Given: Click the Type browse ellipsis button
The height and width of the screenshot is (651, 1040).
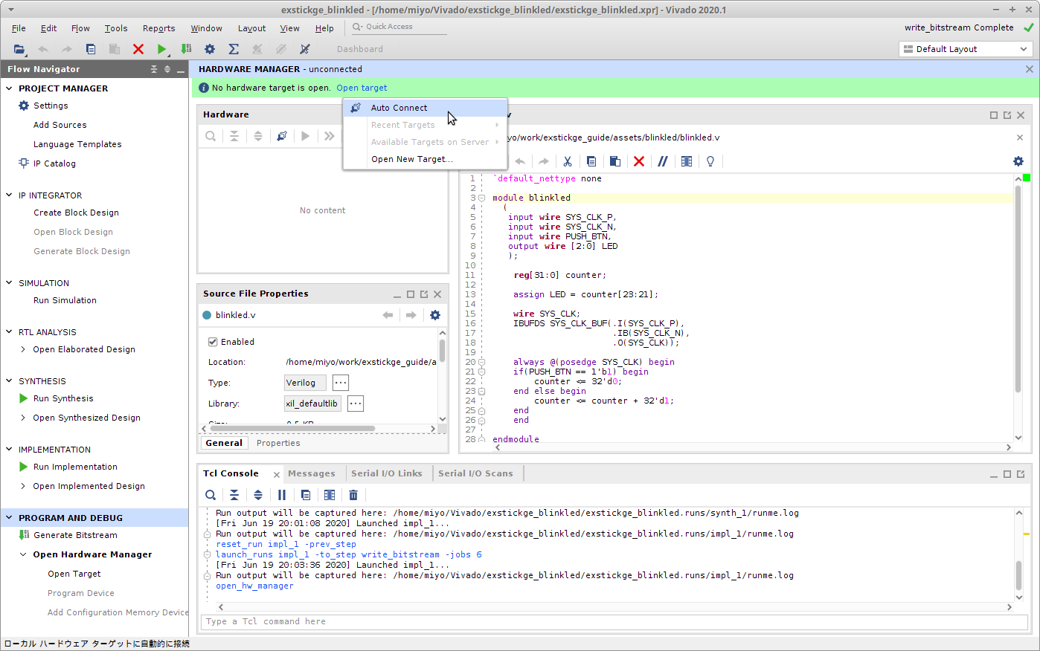Looking at the screenshot, I should pos(340,383).
